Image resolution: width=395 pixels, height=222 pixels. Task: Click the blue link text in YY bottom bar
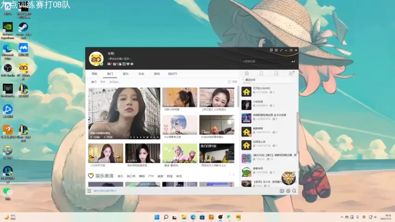tap(105, 191)
